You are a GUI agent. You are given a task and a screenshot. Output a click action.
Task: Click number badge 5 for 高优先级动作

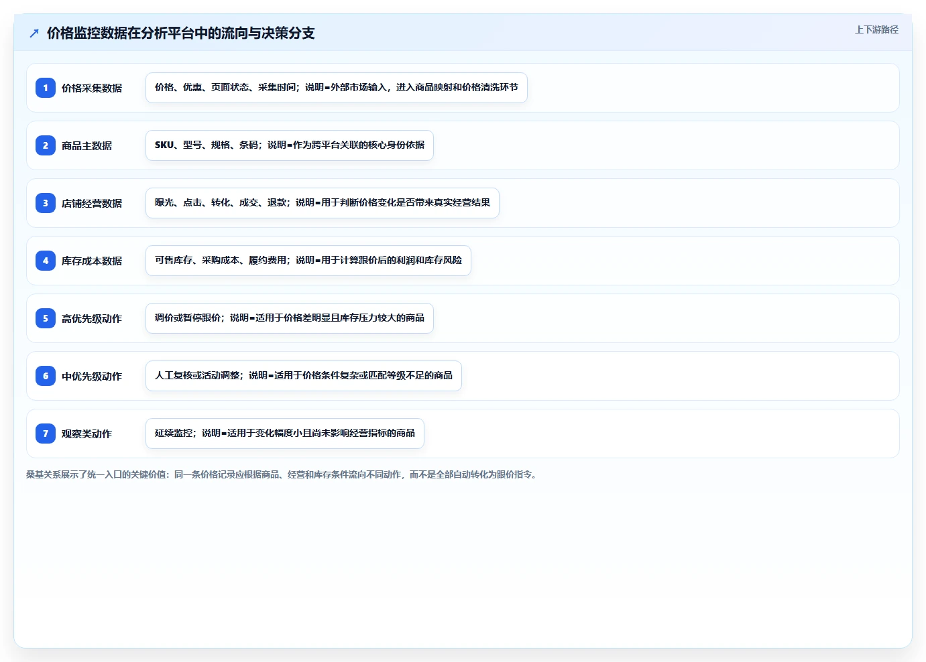[x=46, y=318]
